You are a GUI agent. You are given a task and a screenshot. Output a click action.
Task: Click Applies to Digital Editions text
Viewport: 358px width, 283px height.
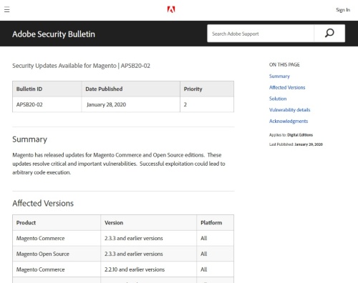pyautogui.click(x=291, y=135)
